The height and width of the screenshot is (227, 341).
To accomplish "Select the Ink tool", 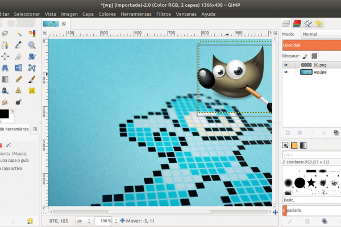I will click(x=5, y=91).
